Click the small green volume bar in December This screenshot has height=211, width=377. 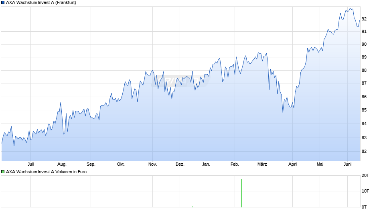click(192, 207)
